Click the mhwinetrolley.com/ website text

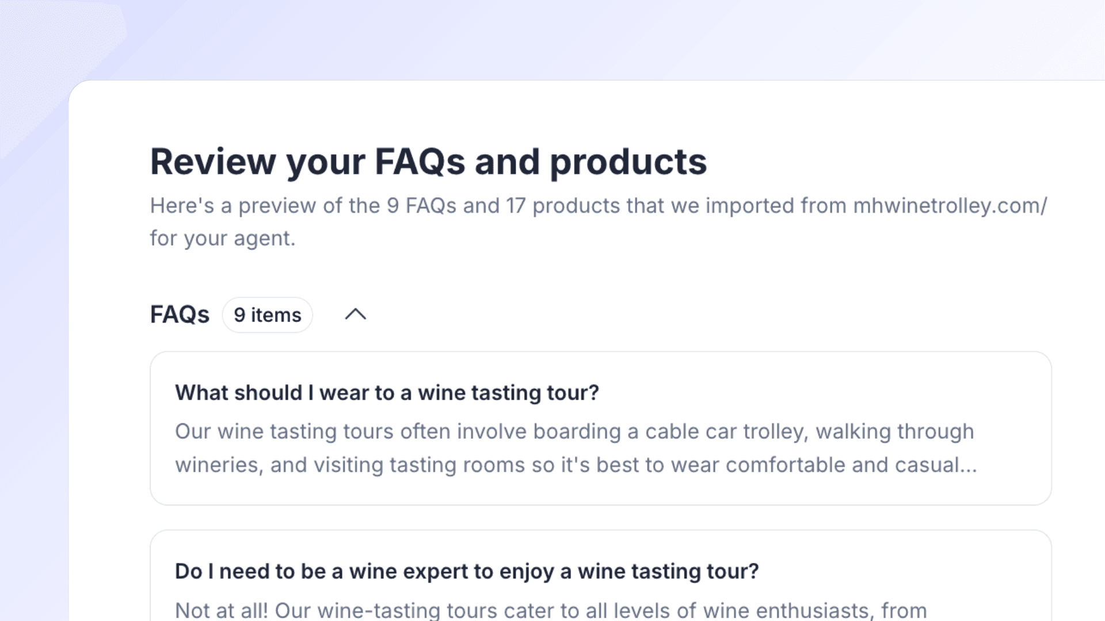click(950, 206)
